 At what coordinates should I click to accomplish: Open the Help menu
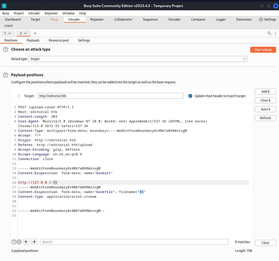(83, 13)
